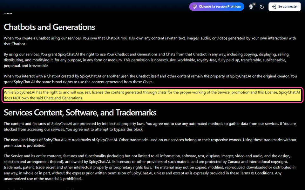The height and width of the screenshot is (190, 305).
Task: Click the highlighted paragraph starting 'While SpicyChat.AI has'
Action: point(152,95)
